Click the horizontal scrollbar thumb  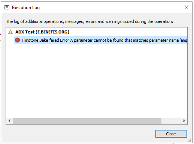(x=87, y=121)
